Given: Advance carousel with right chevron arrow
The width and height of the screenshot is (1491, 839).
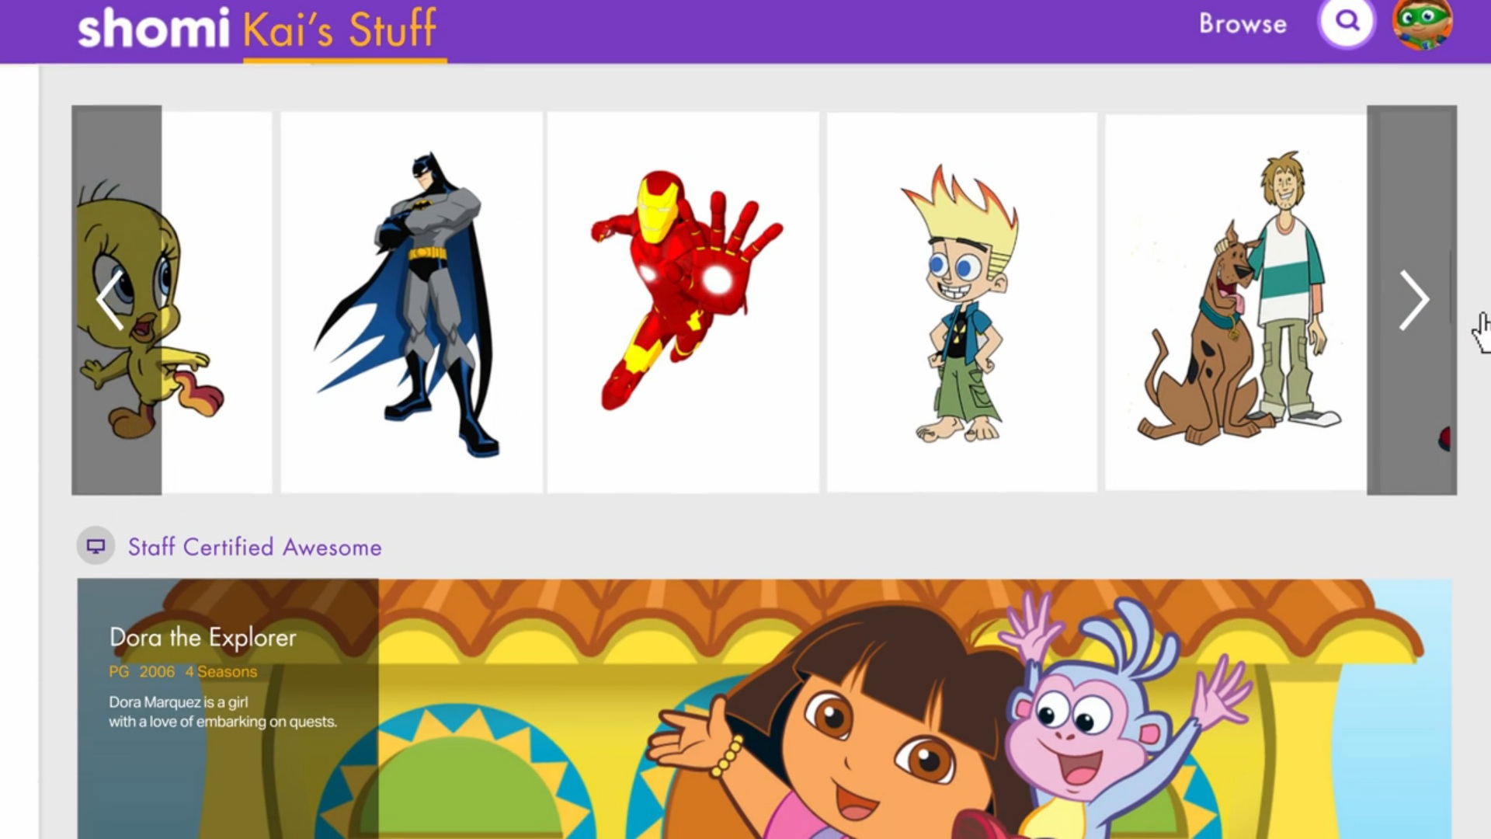Looking at the screenshot, I should point(1413,300).
